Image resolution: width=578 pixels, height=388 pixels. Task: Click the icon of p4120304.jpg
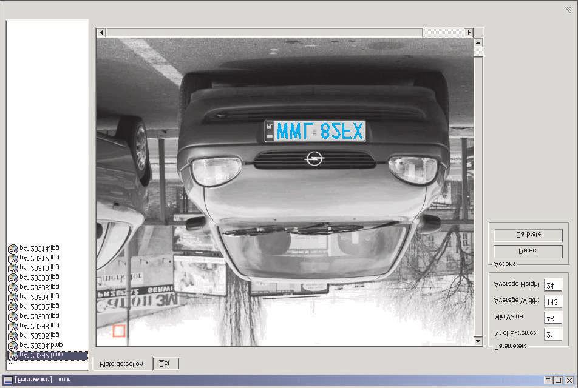pyautogui.click(x=13, y=298)
